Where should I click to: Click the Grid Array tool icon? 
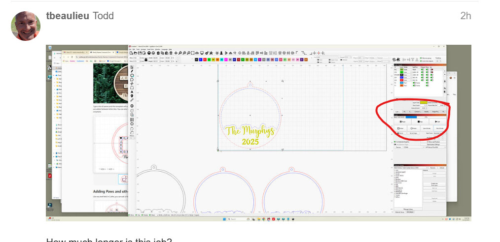coord(132,119)
